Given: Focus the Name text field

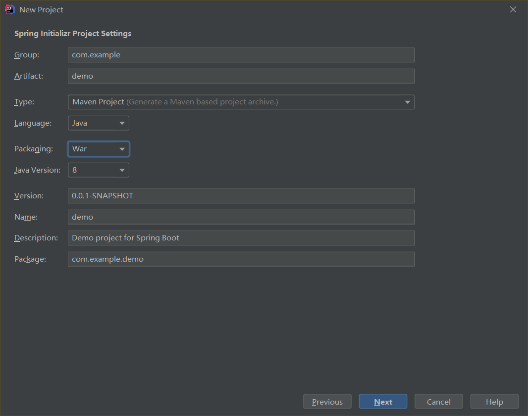Looking at the screenshot, I should pos(241,217).
